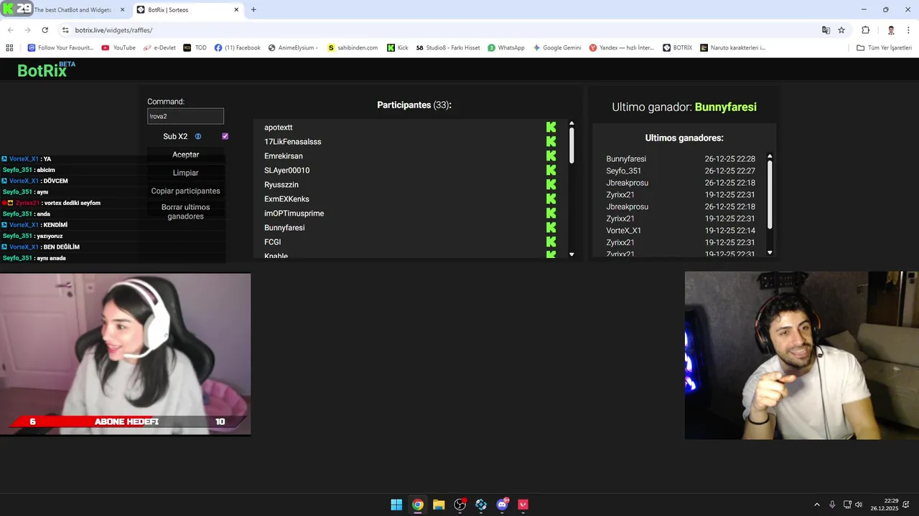
Task: Click winner Seyfo_351 in Ultimos ganadores
Action: (624, 171)
